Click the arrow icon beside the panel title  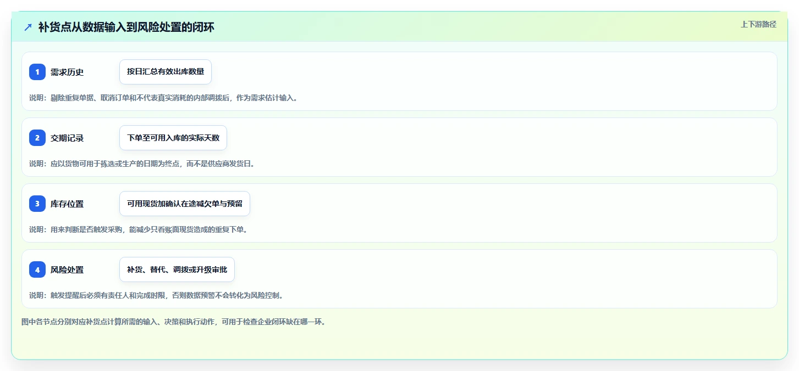[28, 27]
